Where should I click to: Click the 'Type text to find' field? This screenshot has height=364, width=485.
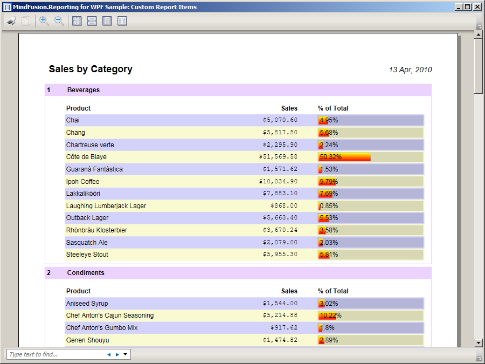point(54,354)
